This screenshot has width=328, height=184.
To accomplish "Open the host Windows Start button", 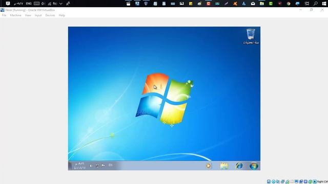I will pyautogui.click(x=324, y=4).
